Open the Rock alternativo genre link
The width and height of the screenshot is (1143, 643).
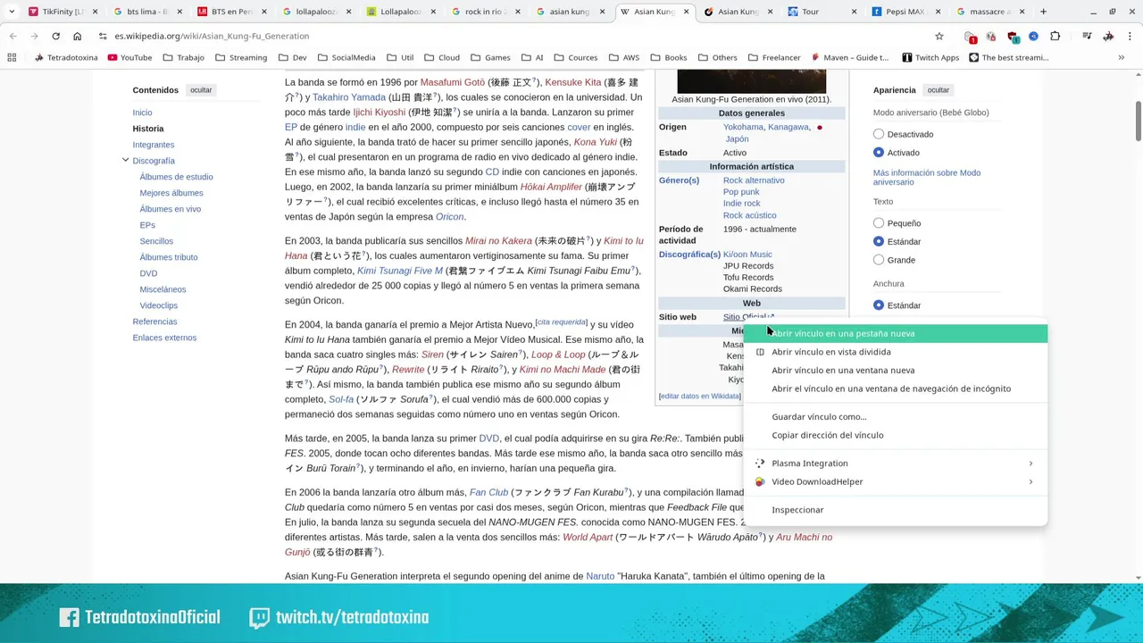(x=754, y=180)
